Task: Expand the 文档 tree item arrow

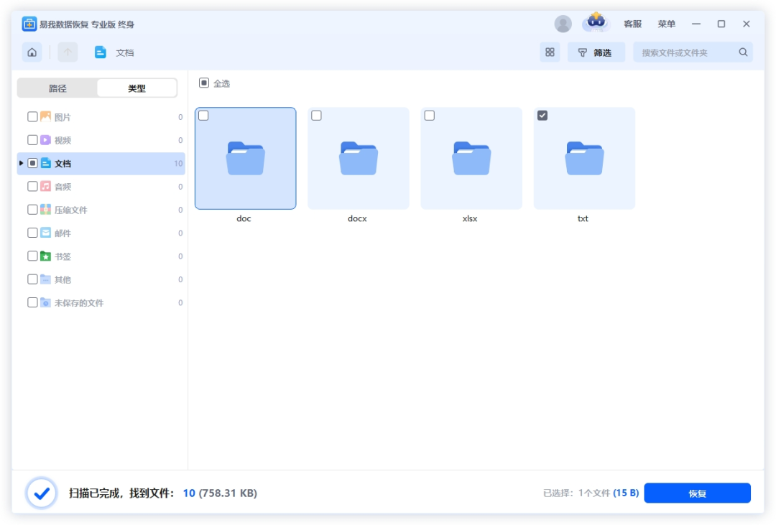Action: [21, 163]
